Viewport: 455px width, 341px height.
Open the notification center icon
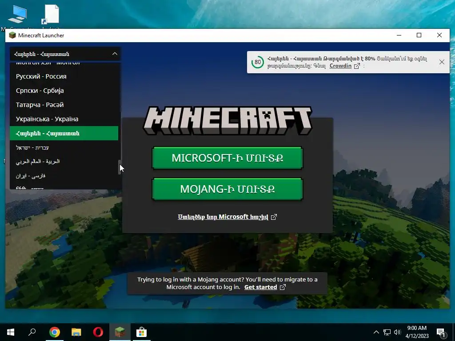click(441, 333)
